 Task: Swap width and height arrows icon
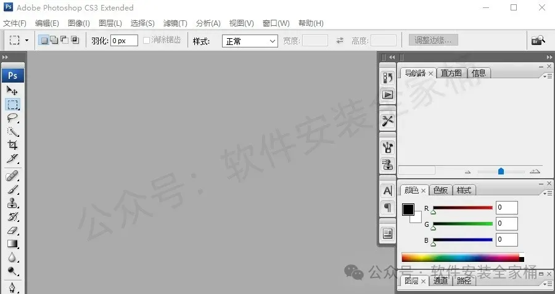pyautogui.click(x=340, y=40)
